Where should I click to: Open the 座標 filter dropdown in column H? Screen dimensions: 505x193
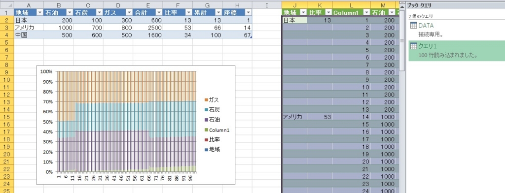click(x=248, y=12)
